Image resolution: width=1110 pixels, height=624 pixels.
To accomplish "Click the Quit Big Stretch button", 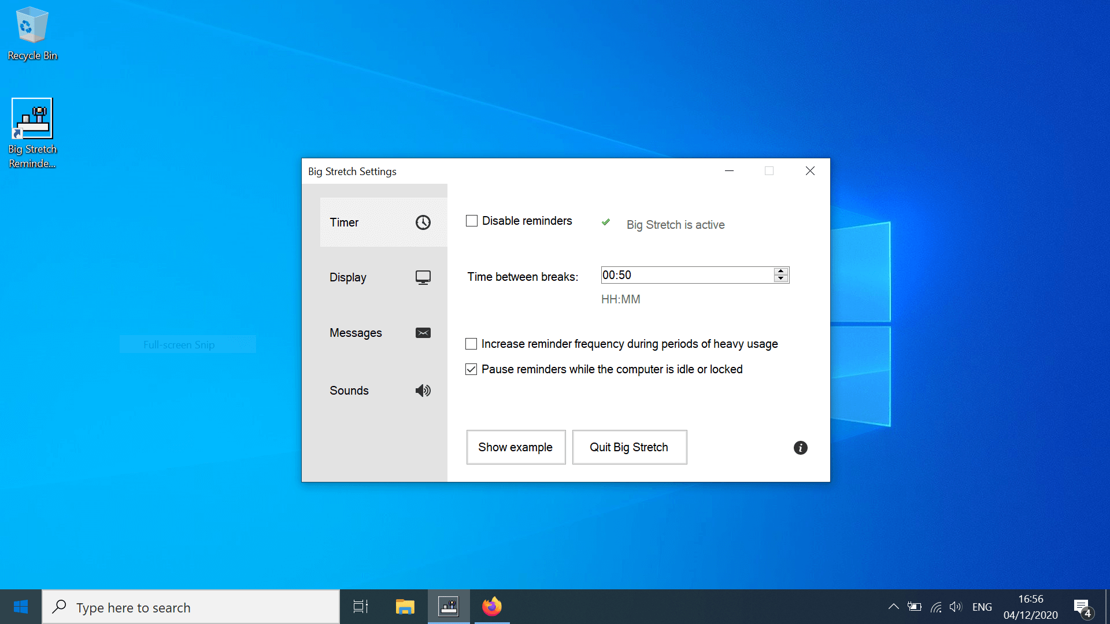I will click(x=629, y=447).
